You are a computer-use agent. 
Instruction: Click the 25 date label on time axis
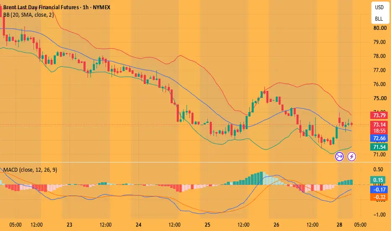(x=208, y=225)
